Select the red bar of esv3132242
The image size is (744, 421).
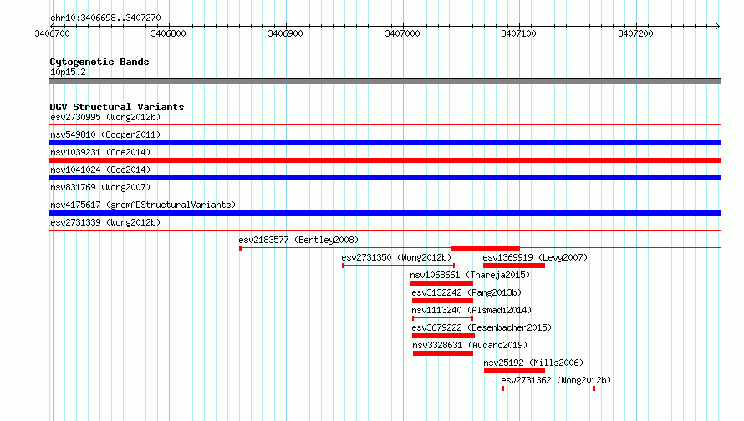pyautogui.click(x=442, y=301)
